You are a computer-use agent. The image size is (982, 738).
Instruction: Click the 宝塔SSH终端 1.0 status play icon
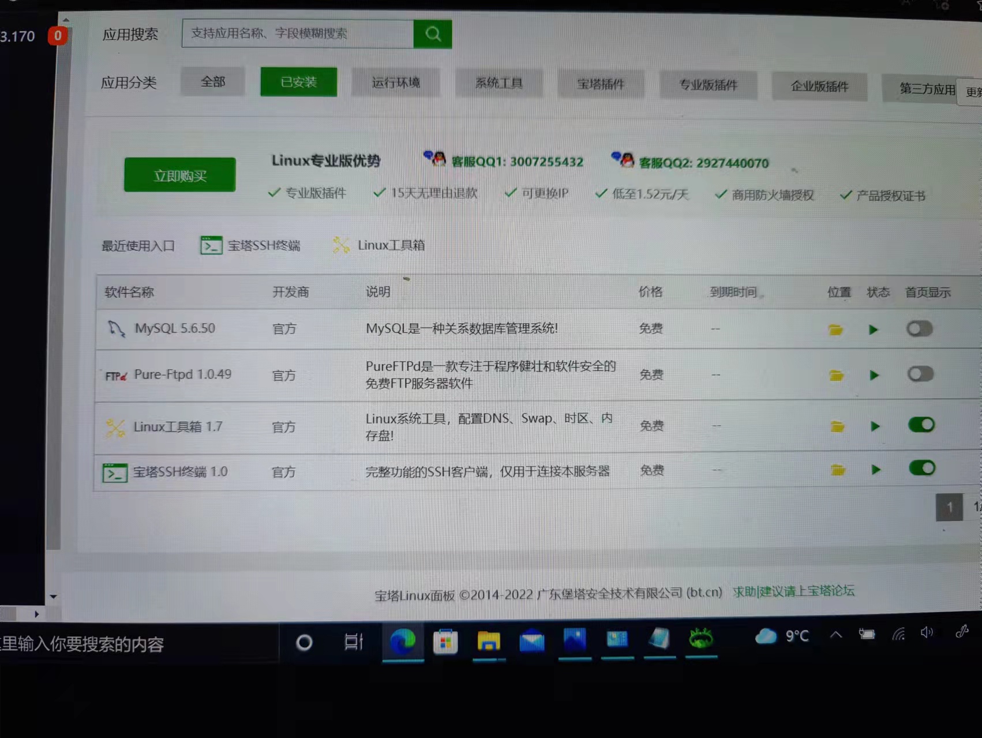(x=876, y=470)
